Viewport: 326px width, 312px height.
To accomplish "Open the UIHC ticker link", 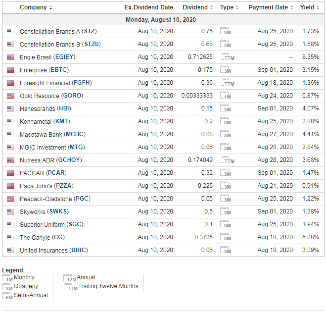I will pyautogui.click(x=79, y=251).
